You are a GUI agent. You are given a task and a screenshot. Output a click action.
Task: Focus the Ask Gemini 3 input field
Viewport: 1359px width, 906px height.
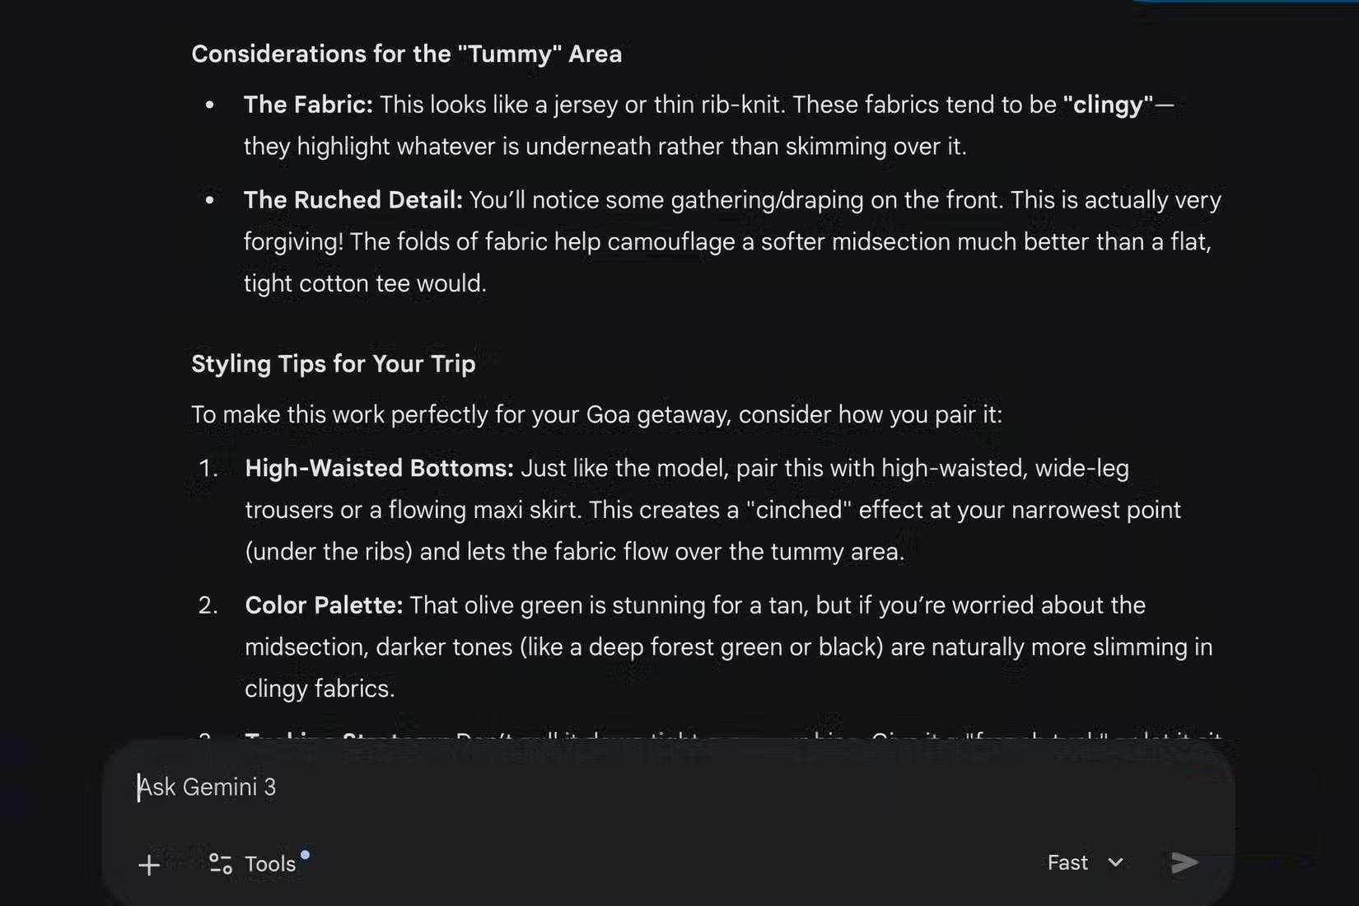click(577, 787)
